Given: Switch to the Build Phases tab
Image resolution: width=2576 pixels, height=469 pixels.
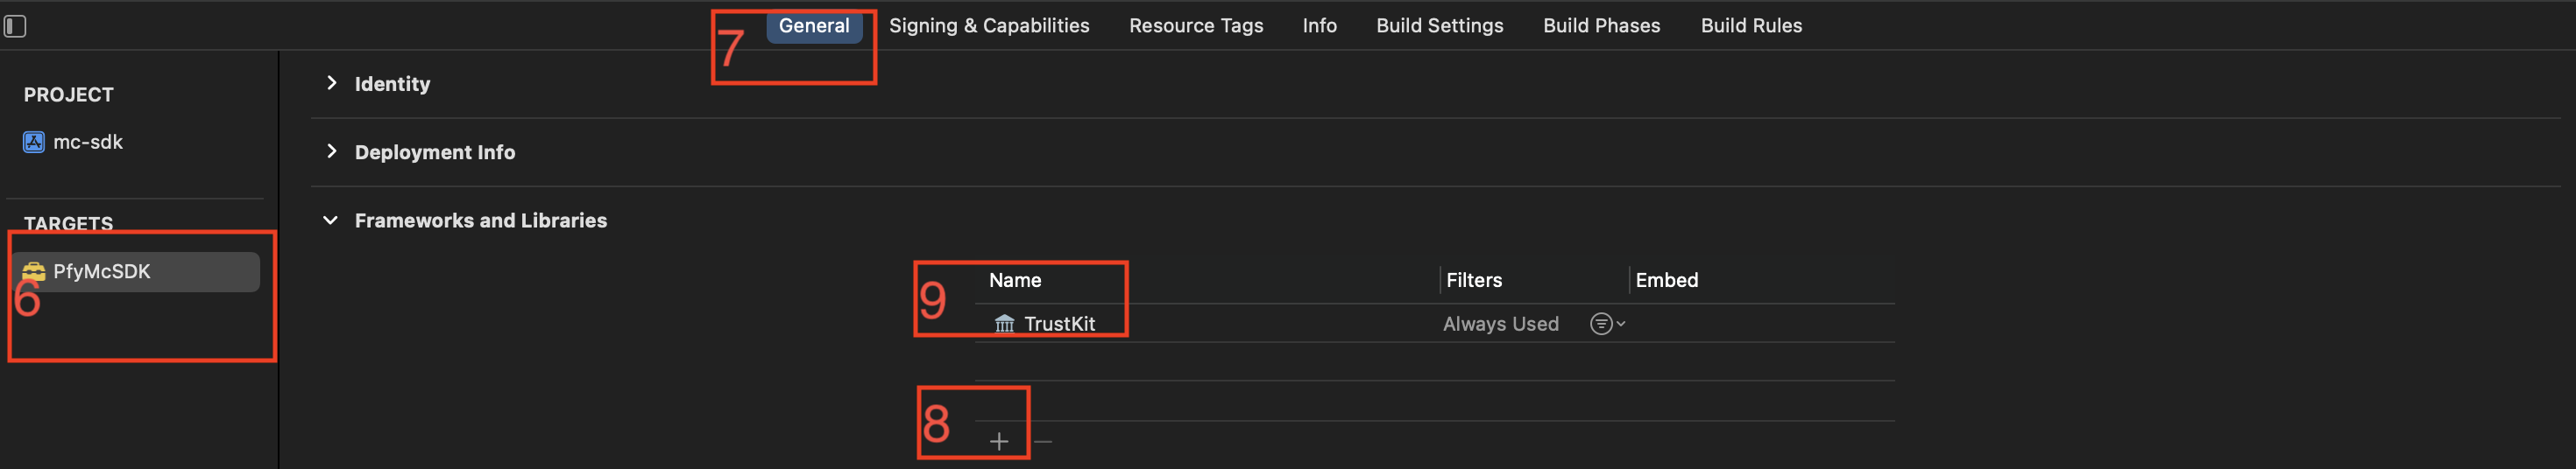Looking at the screenshot, I should tap(1601, 26).
